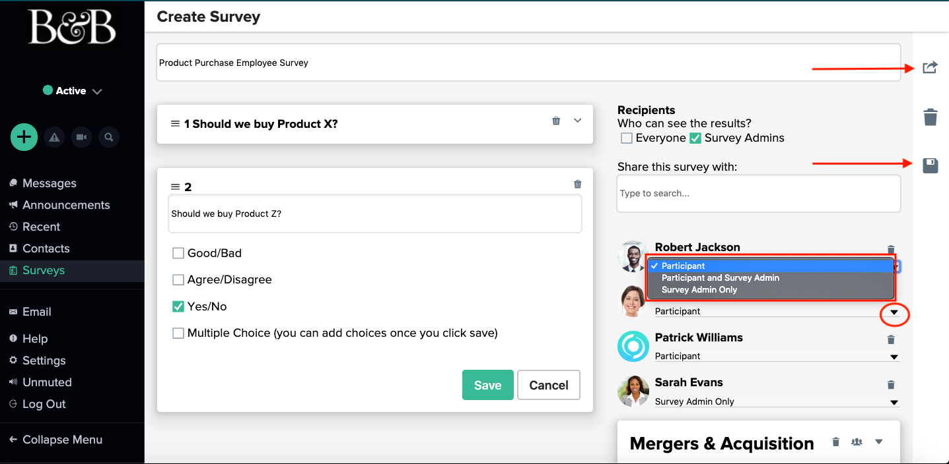
Task: Uncheck the Yes/No answer type checkbox
Action: coord(178,306)
